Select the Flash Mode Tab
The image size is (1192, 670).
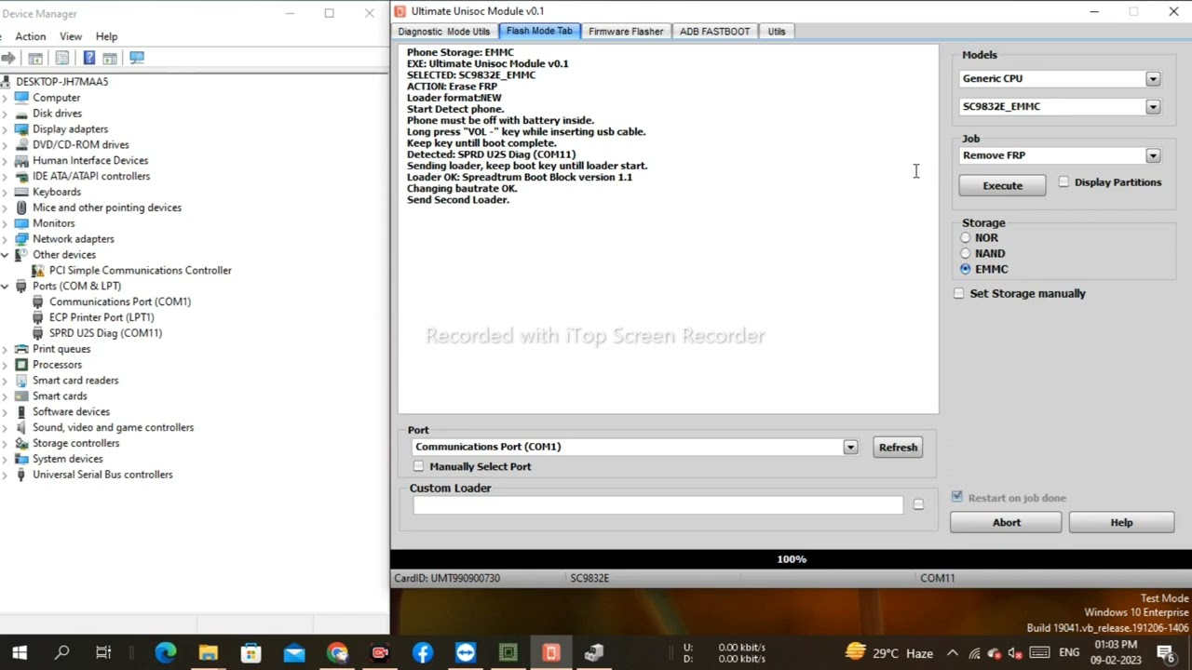(x=539, y=31)
